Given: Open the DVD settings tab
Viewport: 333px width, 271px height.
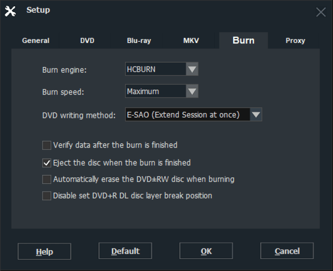Looking at the screenshot, I should pyautogui.click(x=87, y=40).
